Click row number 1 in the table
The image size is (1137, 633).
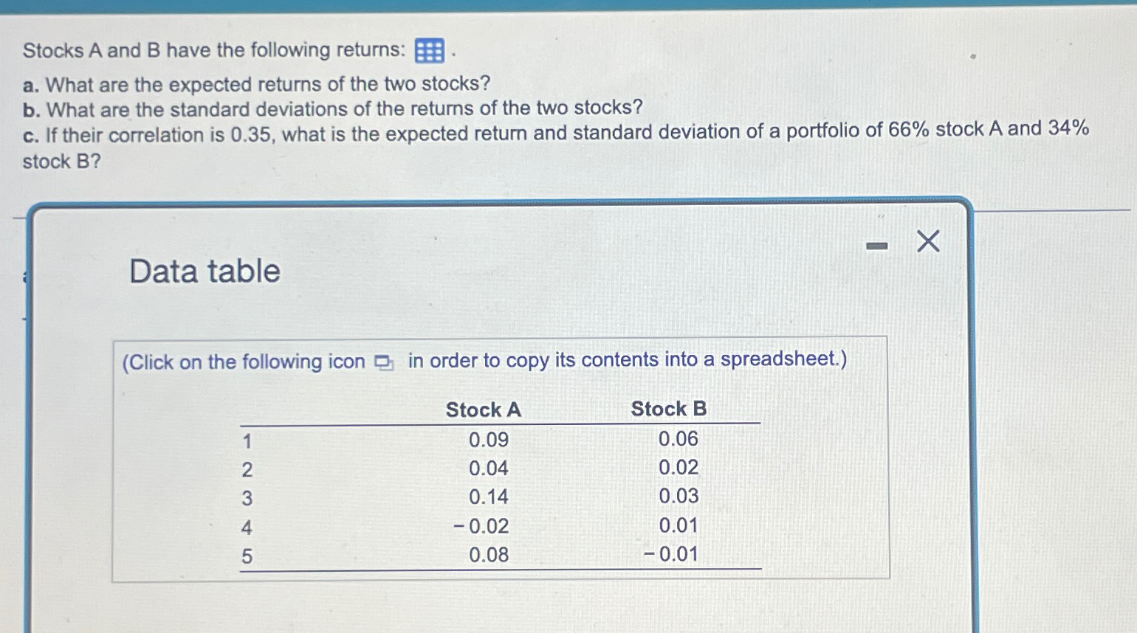246,440
